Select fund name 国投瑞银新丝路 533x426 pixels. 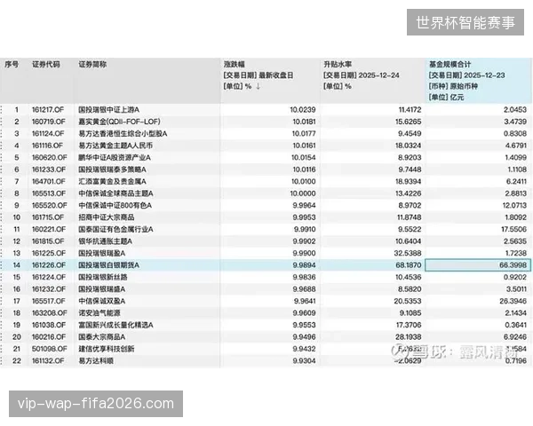[103, 277]
